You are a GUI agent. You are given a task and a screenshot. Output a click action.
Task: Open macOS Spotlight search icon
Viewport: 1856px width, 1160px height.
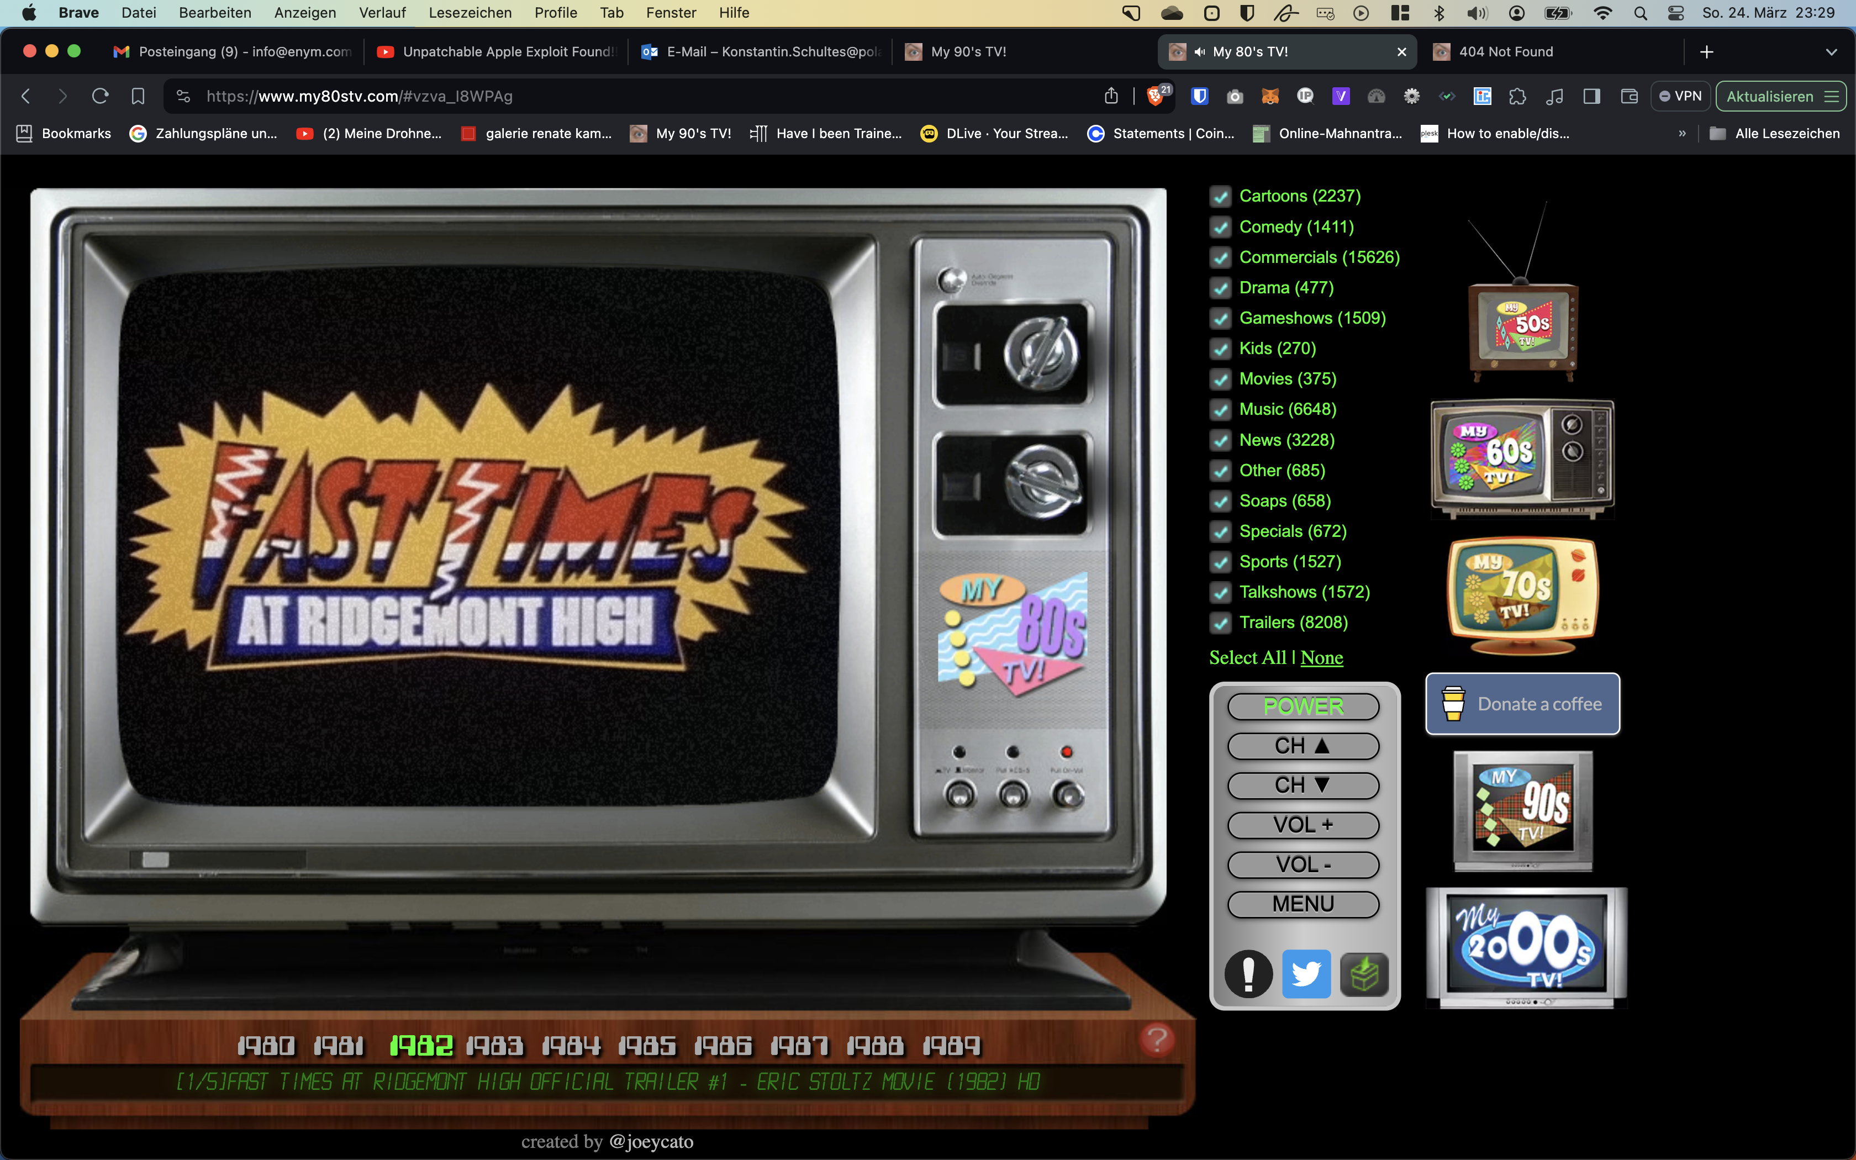(x=1641, y=13)
